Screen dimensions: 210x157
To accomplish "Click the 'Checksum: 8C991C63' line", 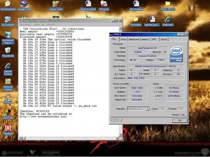I will (x=34, y=111).
